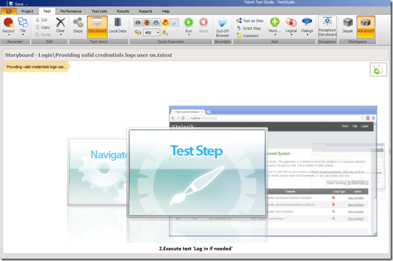393x261 pixels.
Task: Add a Comment step
Action: [x=248, y=36]
